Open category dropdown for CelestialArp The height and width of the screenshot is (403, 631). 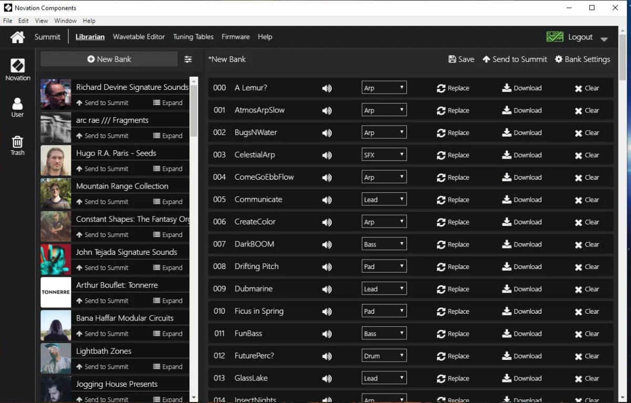tap(384, 154)
